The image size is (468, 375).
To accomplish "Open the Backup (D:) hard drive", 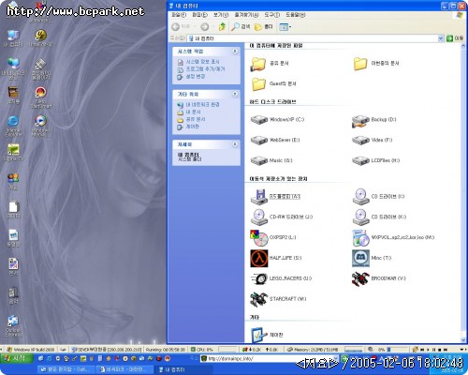I will point(360,121).
